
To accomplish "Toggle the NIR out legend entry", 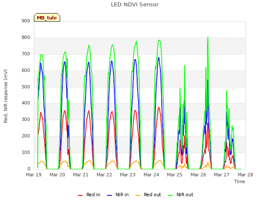I will 181,195.
